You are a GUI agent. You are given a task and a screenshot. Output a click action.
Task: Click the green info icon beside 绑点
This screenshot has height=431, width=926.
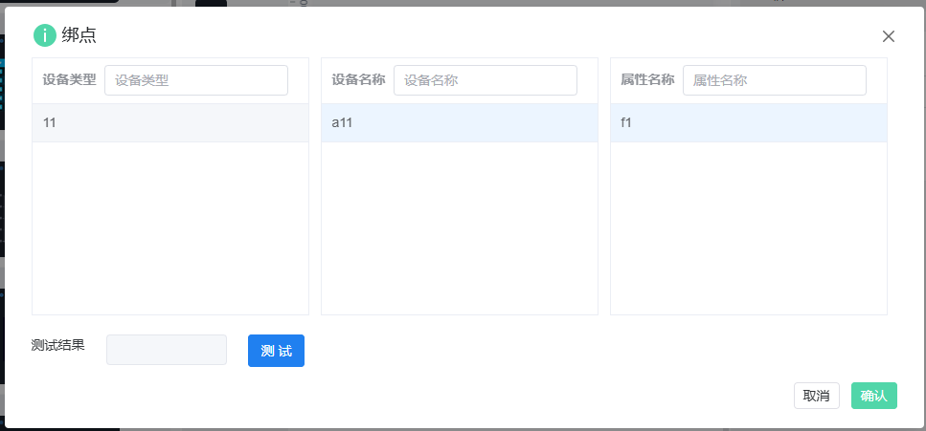pos(44,36)
